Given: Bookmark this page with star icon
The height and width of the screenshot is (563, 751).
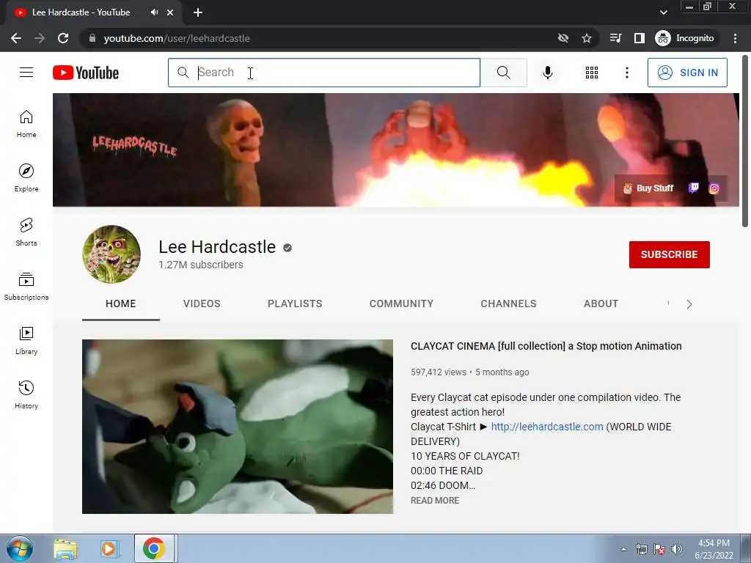Looking at the screenshot, I should 587,38.
